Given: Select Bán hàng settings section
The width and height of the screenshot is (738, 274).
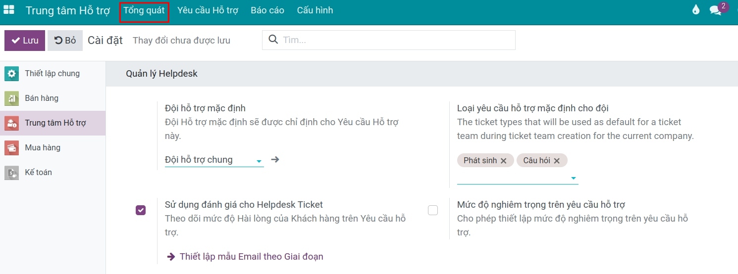Looking at the screenshot, I should click(53, 98).
